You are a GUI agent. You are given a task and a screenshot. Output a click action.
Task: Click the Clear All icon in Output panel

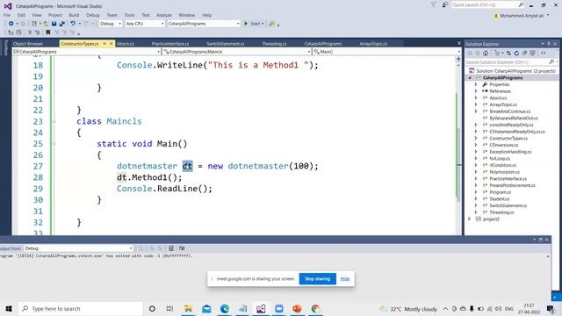click(x=171, y=248)
